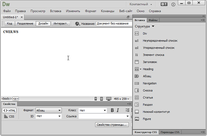Open the Класс dropdown

coord(93,110)
